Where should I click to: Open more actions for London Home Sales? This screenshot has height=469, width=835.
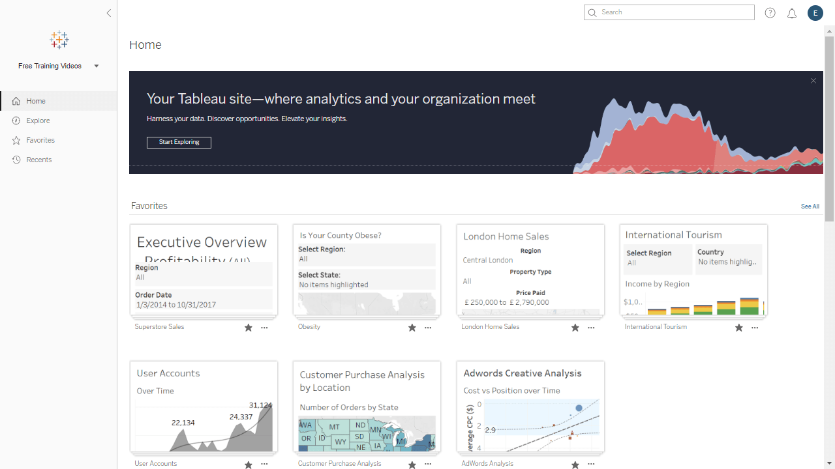pyautogui.click(x=591, y=328)
